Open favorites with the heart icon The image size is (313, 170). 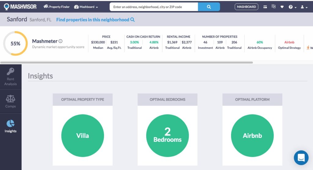tap(282, 7)
